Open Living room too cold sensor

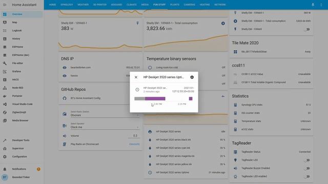[x=186, y=67]
